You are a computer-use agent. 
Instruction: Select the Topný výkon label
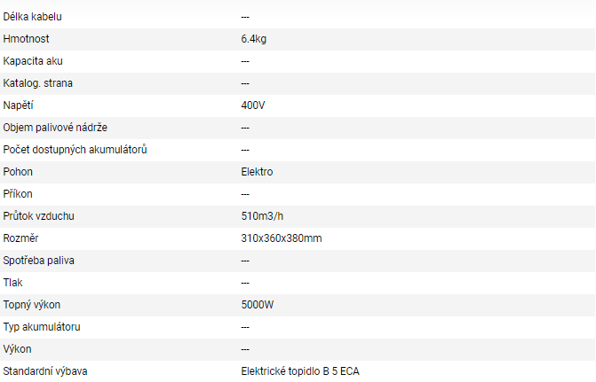point(32,305)
